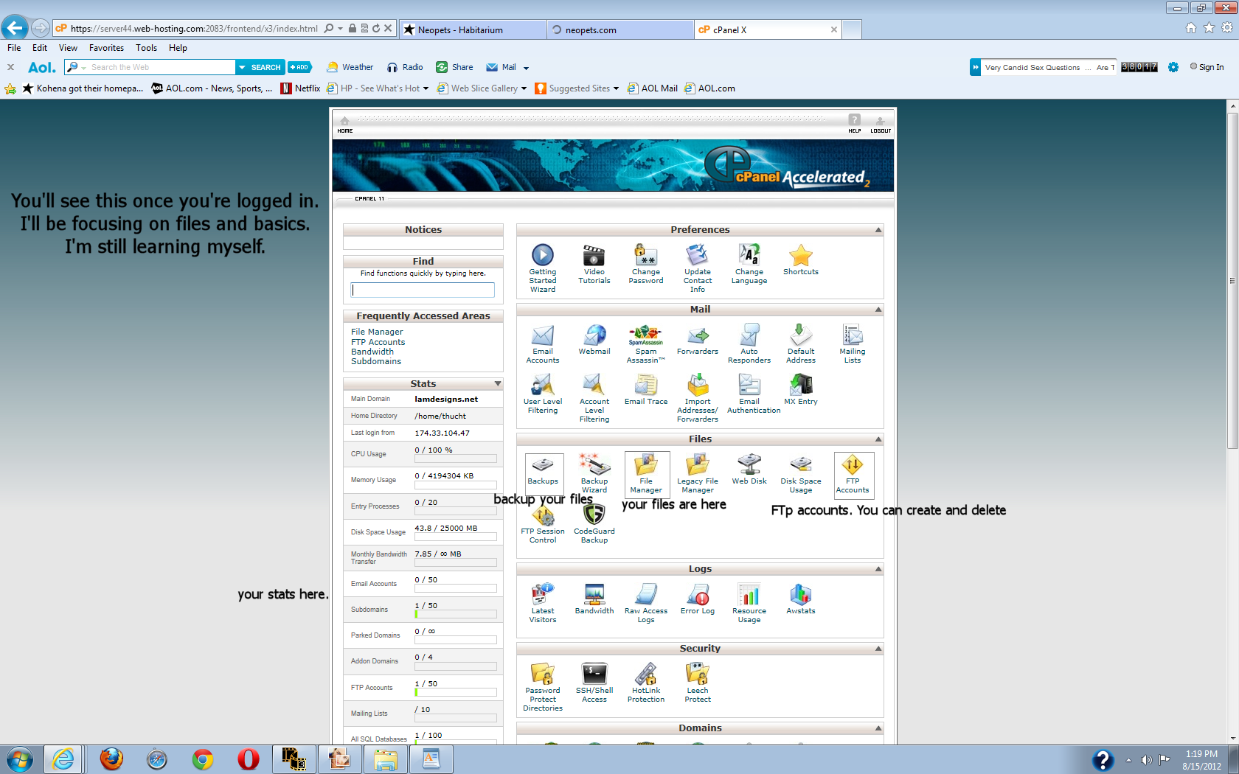This screenshot has width=1239, height=774.
Task: Open FTP Accounts icon in Files
Action: tap(853, 464)
